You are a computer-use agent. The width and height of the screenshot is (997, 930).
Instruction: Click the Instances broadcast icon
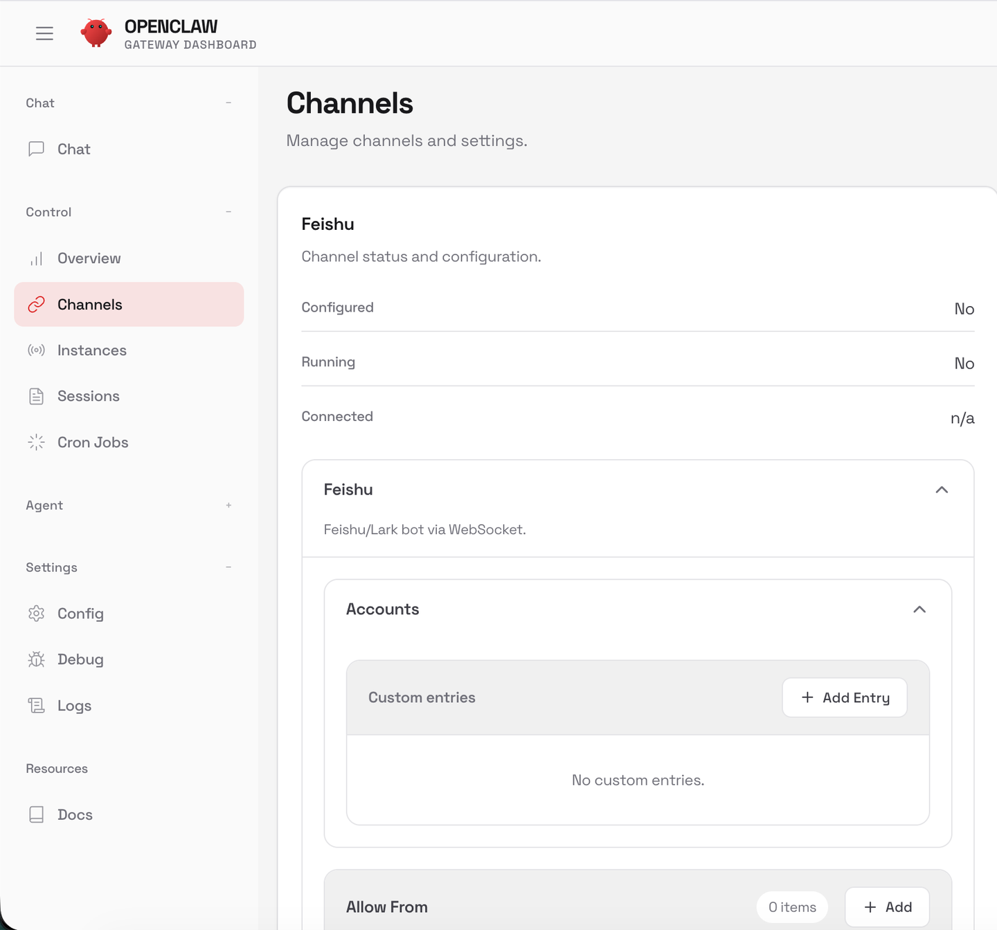coord(37,350)
